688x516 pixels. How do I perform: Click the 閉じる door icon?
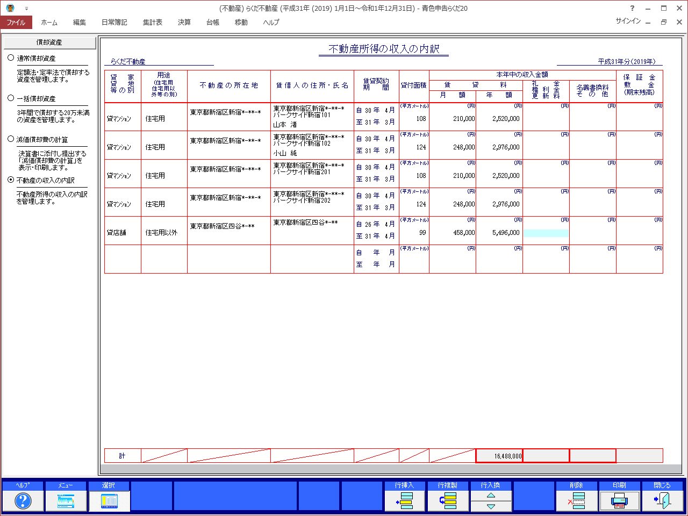662,500
